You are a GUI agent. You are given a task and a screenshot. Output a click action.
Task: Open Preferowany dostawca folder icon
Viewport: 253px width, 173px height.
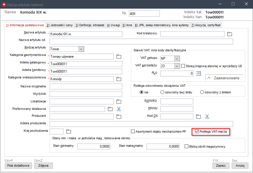tap(110, 109)
